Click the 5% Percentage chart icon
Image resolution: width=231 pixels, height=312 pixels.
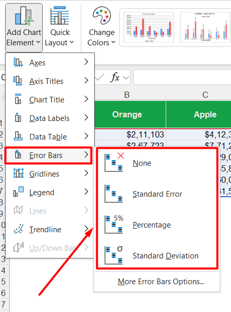pyautogui.click(x=114, y=224)
